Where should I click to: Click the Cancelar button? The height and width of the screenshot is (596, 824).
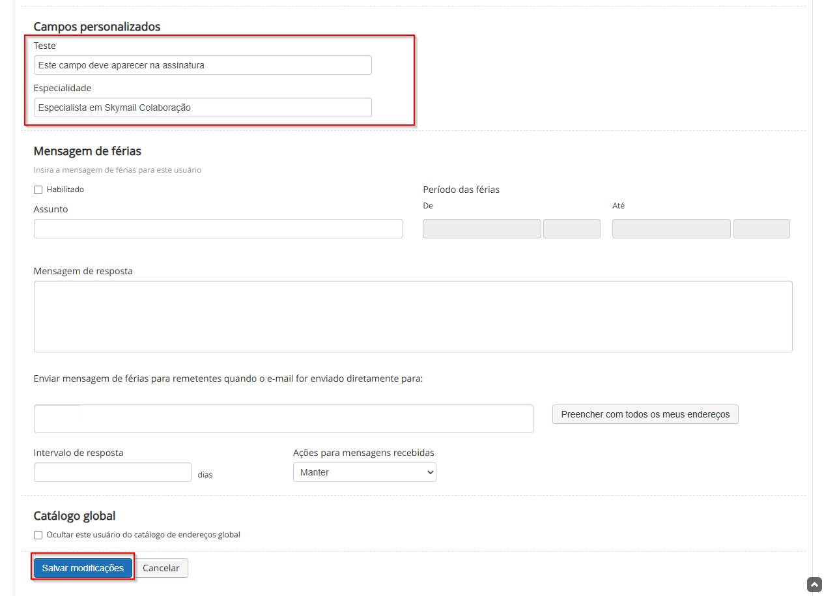pos(161,568)
